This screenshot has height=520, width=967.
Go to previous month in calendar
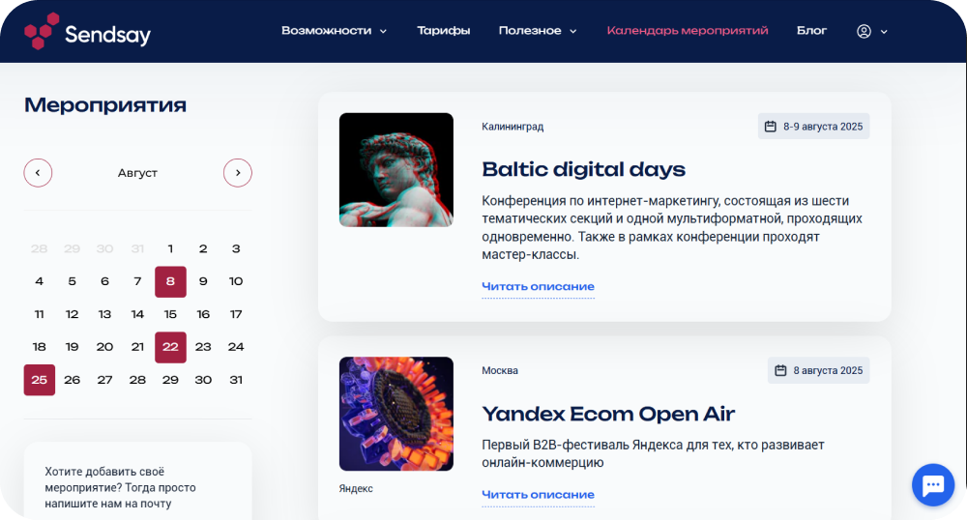[38, 172]
